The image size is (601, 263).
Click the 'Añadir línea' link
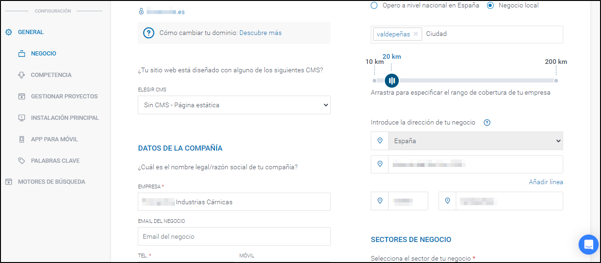click(545, 182)
